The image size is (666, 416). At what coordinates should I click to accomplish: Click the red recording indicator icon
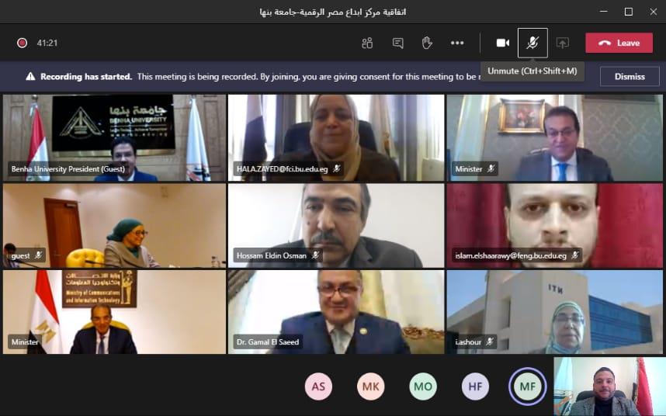coord(22,43)
